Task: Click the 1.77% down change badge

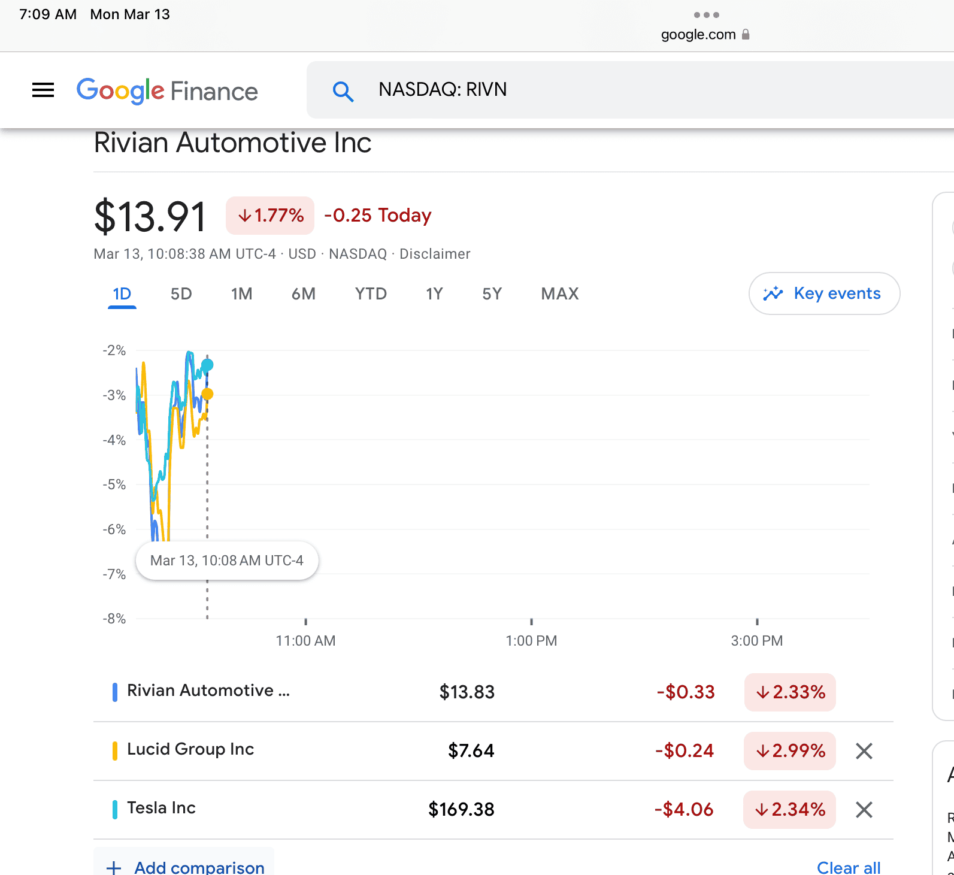Action: pyautogui.click(x=270, y=216)
